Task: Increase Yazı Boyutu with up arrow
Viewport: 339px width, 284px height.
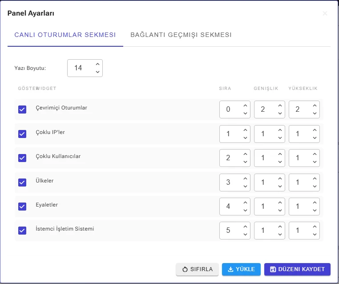Action: click(98, 64)
